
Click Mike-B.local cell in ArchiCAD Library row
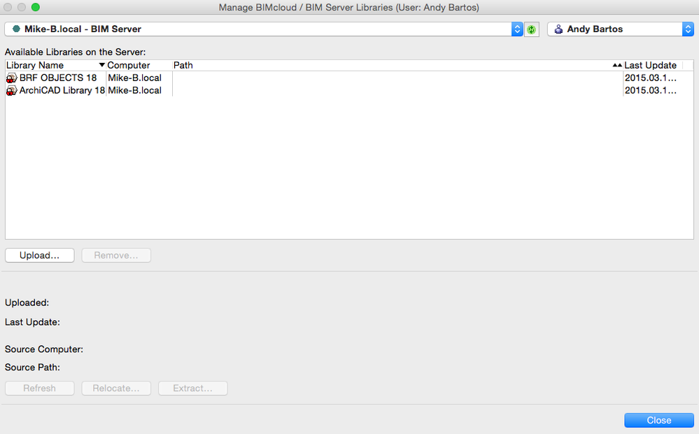coord(134,90)
